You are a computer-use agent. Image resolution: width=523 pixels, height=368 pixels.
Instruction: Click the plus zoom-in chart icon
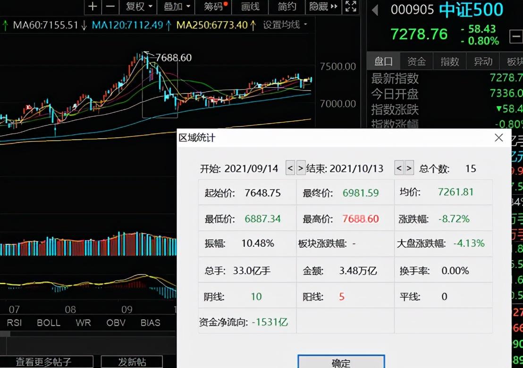pyautogui.click(x=93, y=6)
